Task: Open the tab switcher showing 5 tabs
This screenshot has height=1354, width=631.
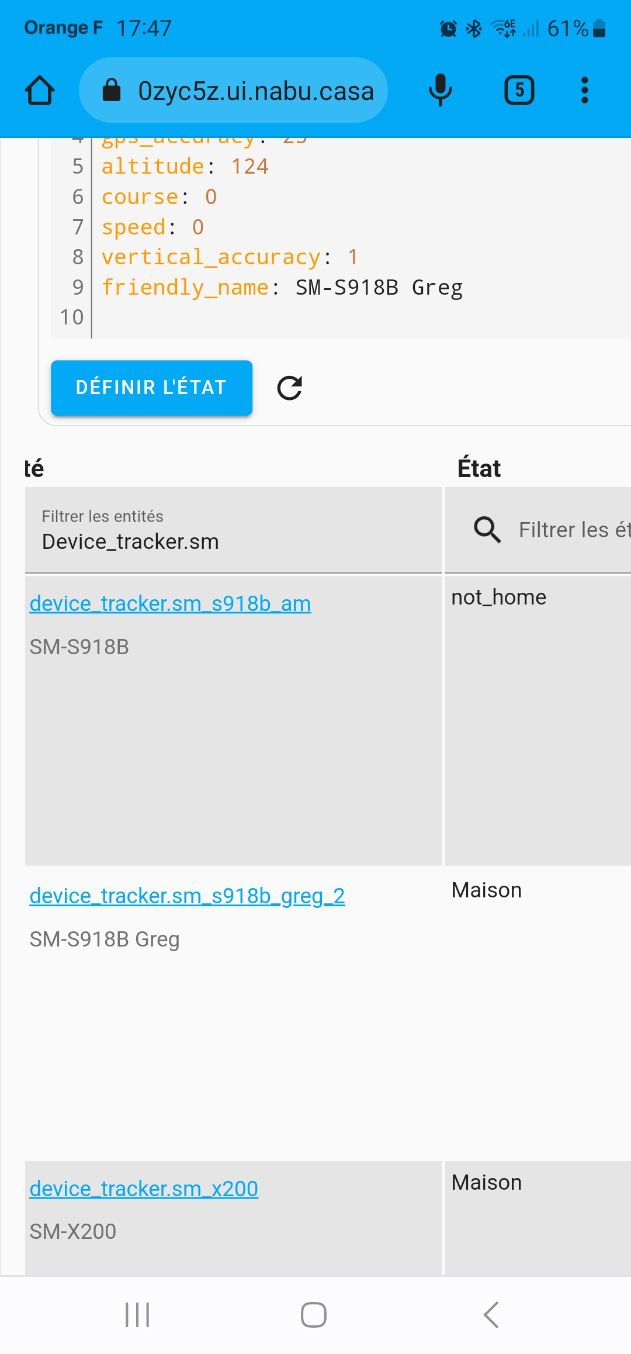Action: pos(519,91)
